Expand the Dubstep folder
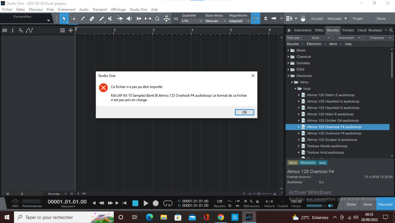The image size is (395, 223). [x=288, y=63]
